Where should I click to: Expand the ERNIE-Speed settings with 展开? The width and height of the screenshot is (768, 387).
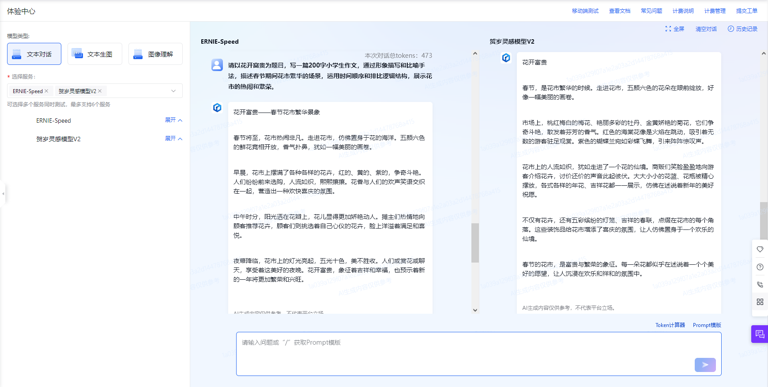173,120
